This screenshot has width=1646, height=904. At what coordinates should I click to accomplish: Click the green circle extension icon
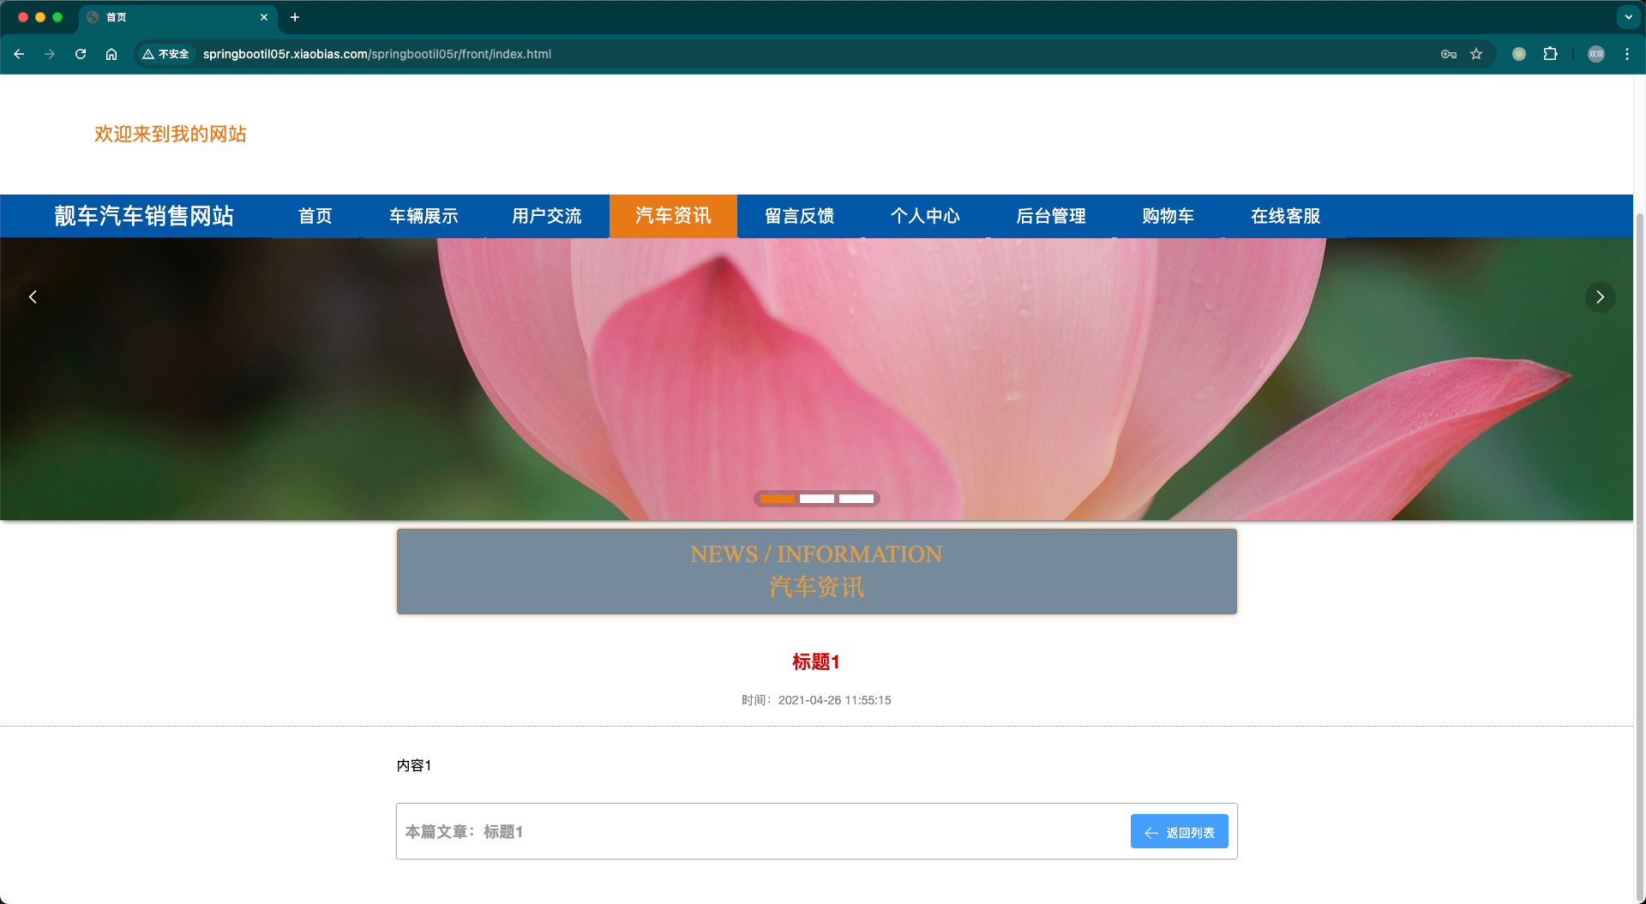tap(1519, 54)
